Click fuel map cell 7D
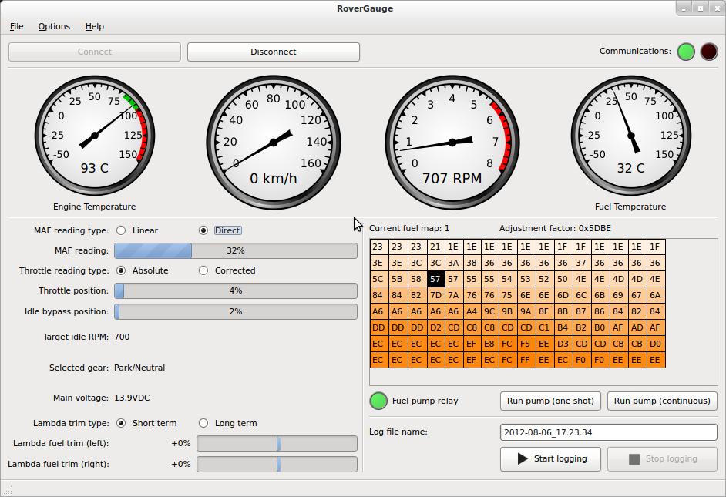The width and height of the screenshot is (726, 497). (x=435, y=295)
